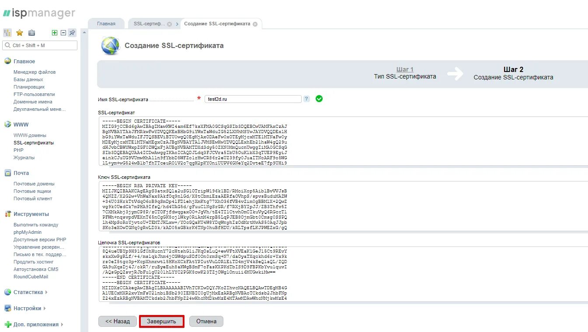The image size is (588, 332).
Task: Select the Создание SSL-сертификата tab
Action: point(217,24)
